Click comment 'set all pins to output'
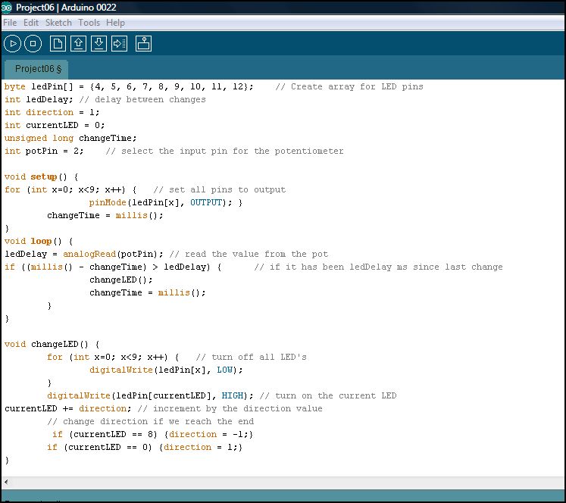Viewport: 566px width, 503px height. tap(220, 190)
